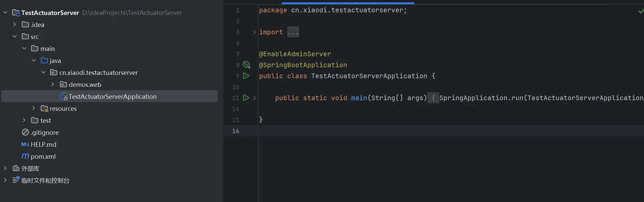Select TestActuatorServerApplication in project tree

[x=112, y=97]
